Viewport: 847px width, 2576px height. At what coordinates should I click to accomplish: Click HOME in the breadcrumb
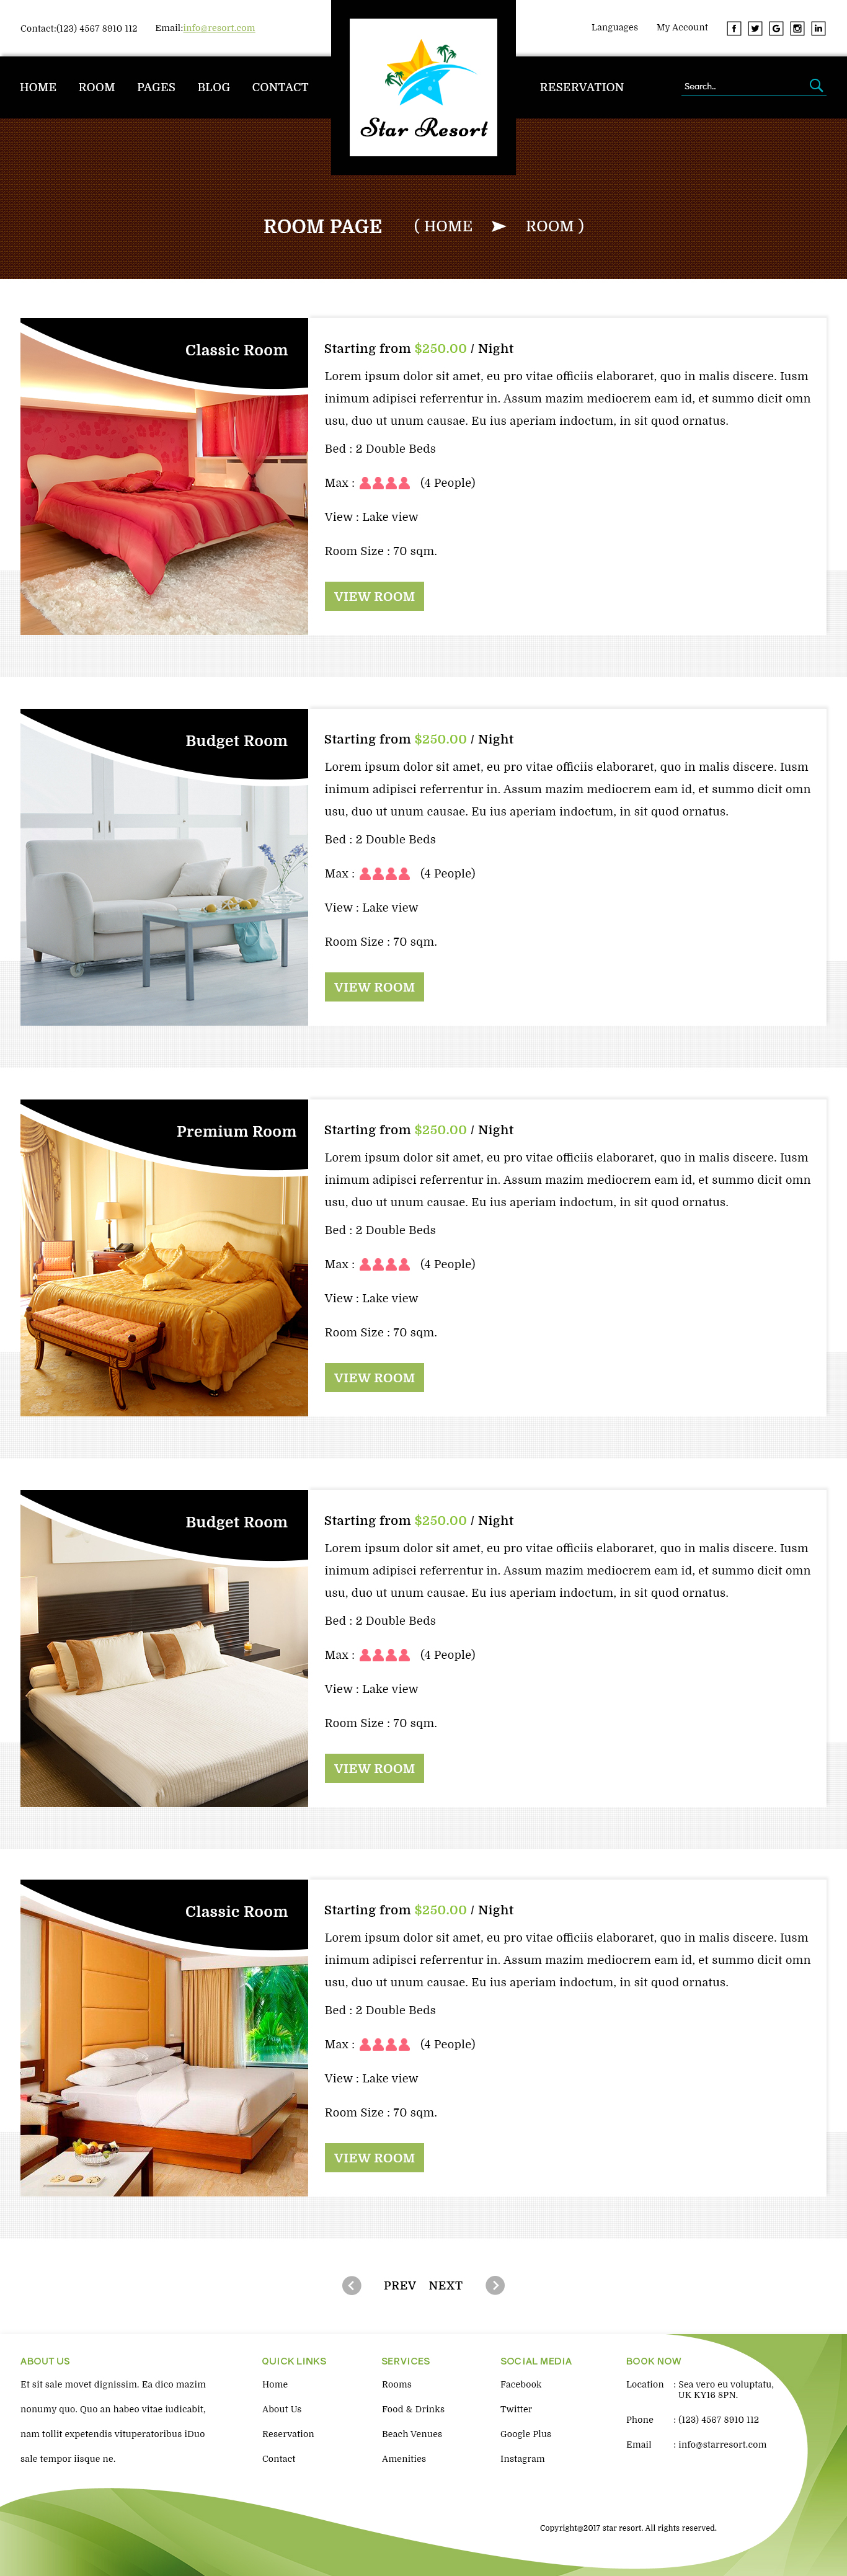(448, 226)
